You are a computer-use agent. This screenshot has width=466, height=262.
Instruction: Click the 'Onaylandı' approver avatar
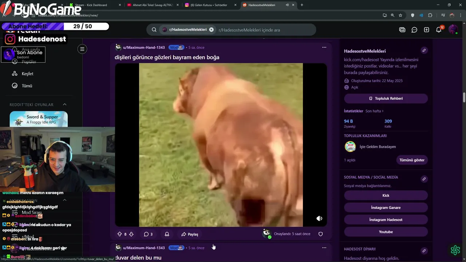(267, 234)
